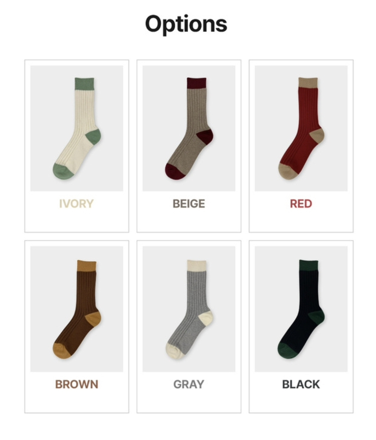The width and height of the screenshot is (376, 440).
Task: Click the GRAY color label
Action: (x=189, y=385)
